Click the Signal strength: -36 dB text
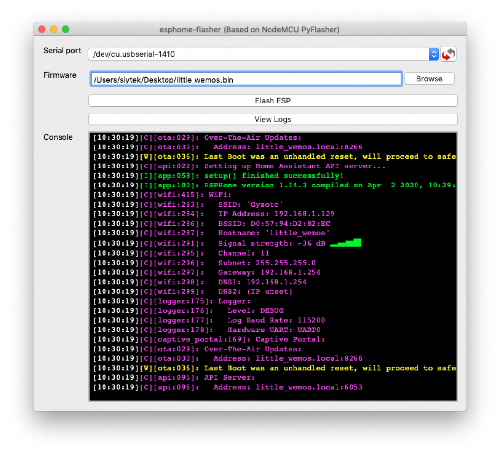Image resolution: width=500 pixels, height=455 pixels. tap(271, 243)
